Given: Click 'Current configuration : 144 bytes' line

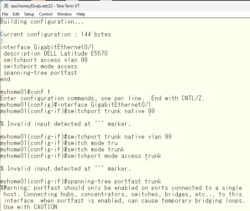Looking at the screenshot, I should (56, 34).
